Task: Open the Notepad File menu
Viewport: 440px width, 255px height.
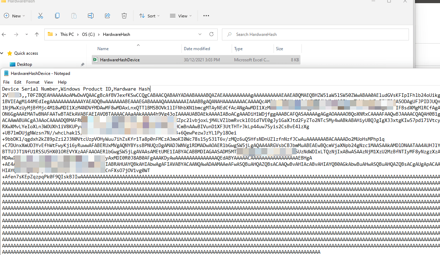Action: tap(6, 82)
